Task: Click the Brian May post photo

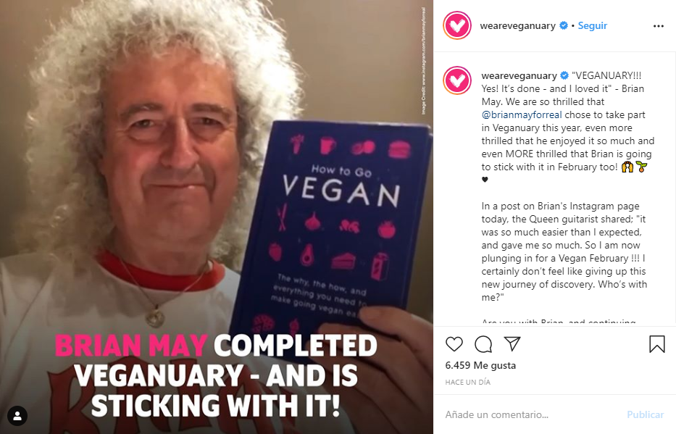Action: click(217, 217)
